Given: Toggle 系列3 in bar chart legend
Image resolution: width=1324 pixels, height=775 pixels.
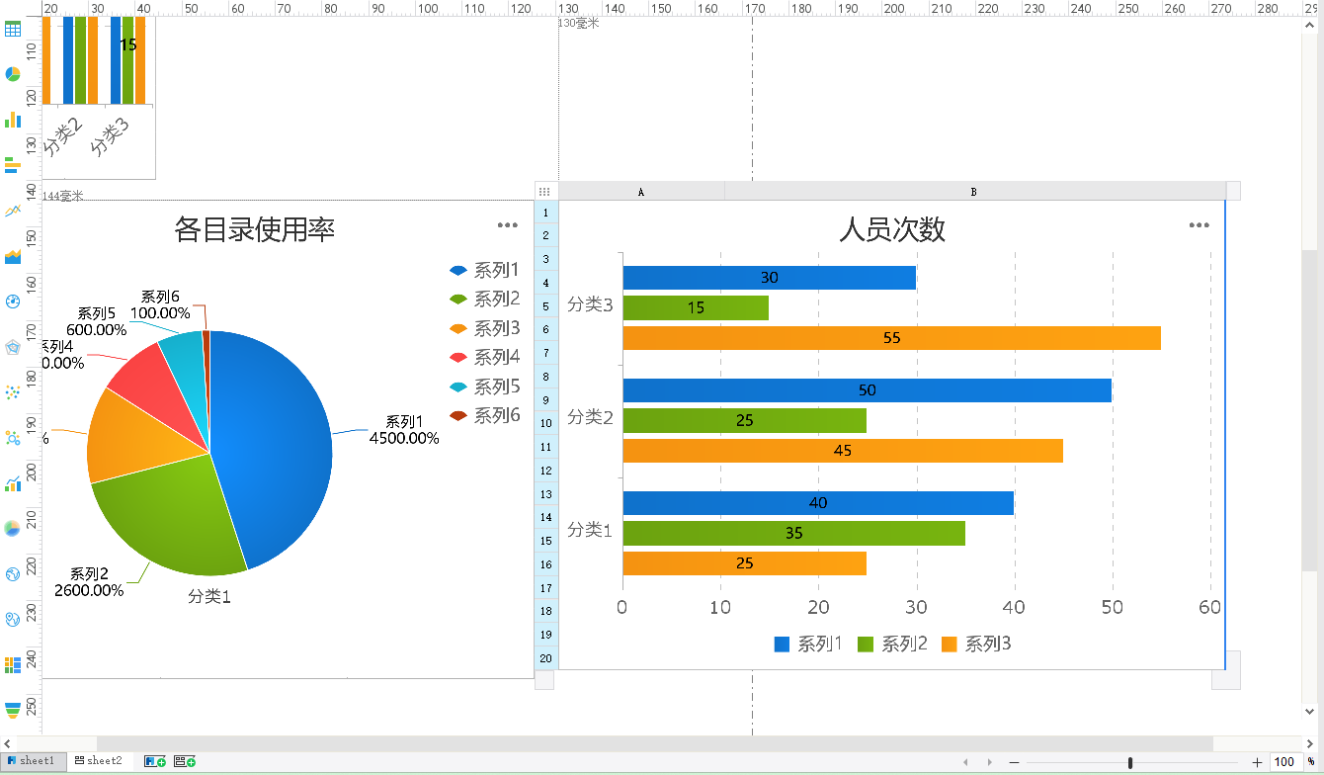Looking at the screenshot, I should click(x=976, y=645).
